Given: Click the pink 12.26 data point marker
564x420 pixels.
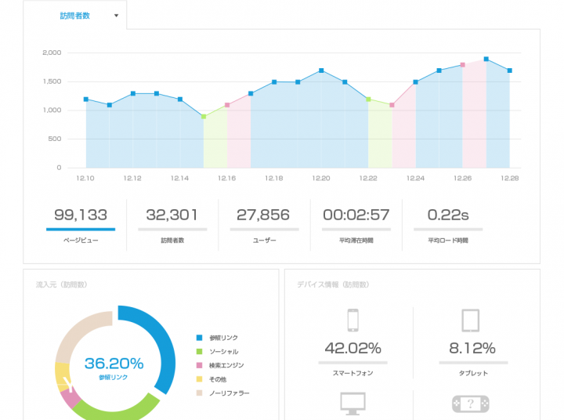Looking at the screenshot, I should coord(463,65).
